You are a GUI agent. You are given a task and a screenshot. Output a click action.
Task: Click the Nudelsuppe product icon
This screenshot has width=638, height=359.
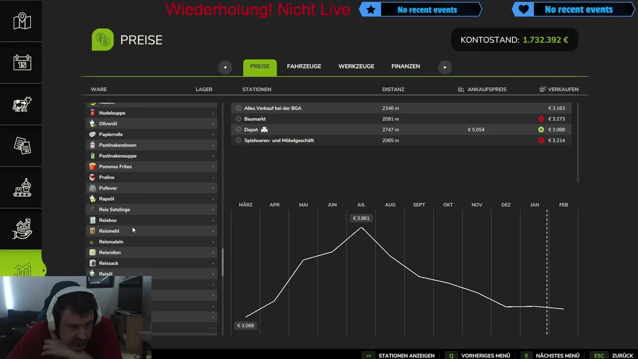click(x=92, y=113)
